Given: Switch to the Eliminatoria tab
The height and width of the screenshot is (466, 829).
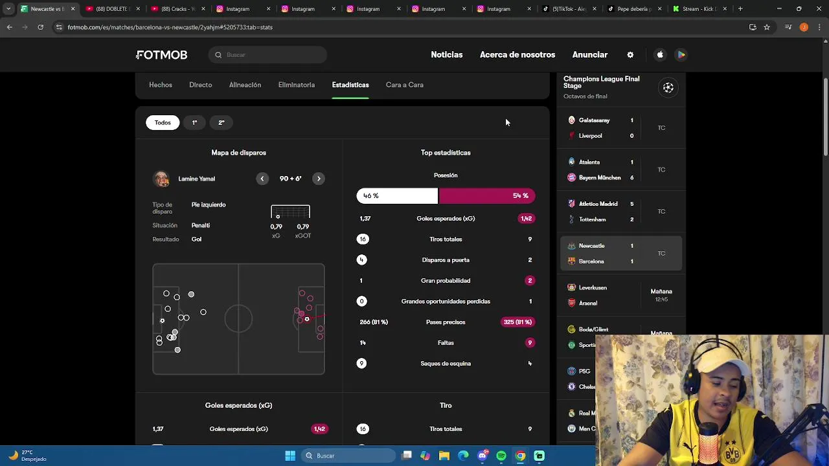Looking at the screenshot, I should pyautogui.click(x=297, y=85).
